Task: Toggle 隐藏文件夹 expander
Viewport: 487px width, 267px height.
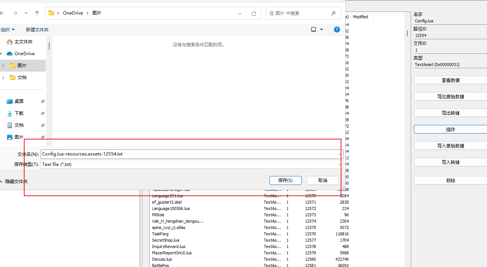Action: 14,181
